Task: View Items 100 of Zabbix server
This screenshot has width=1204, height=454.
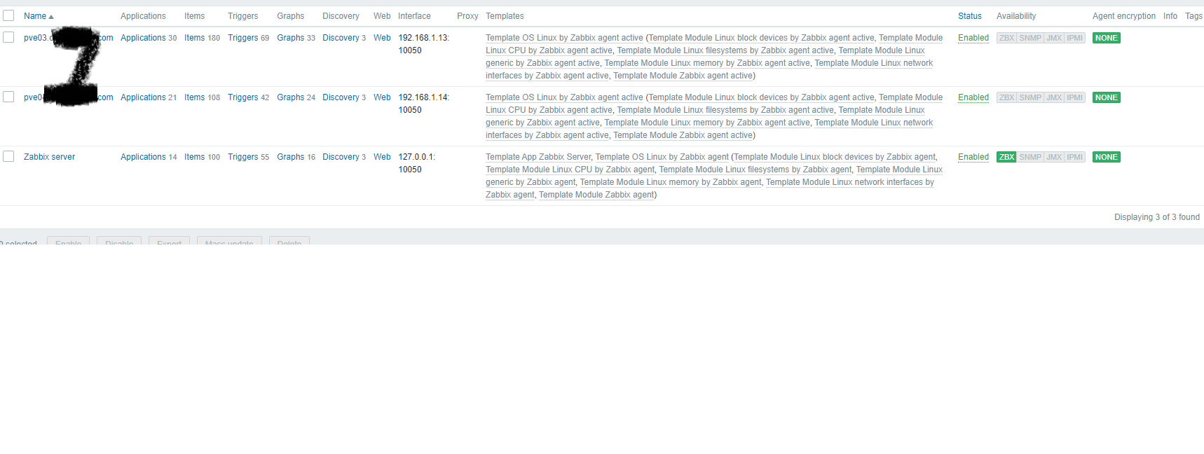Action: coord(195,157)
